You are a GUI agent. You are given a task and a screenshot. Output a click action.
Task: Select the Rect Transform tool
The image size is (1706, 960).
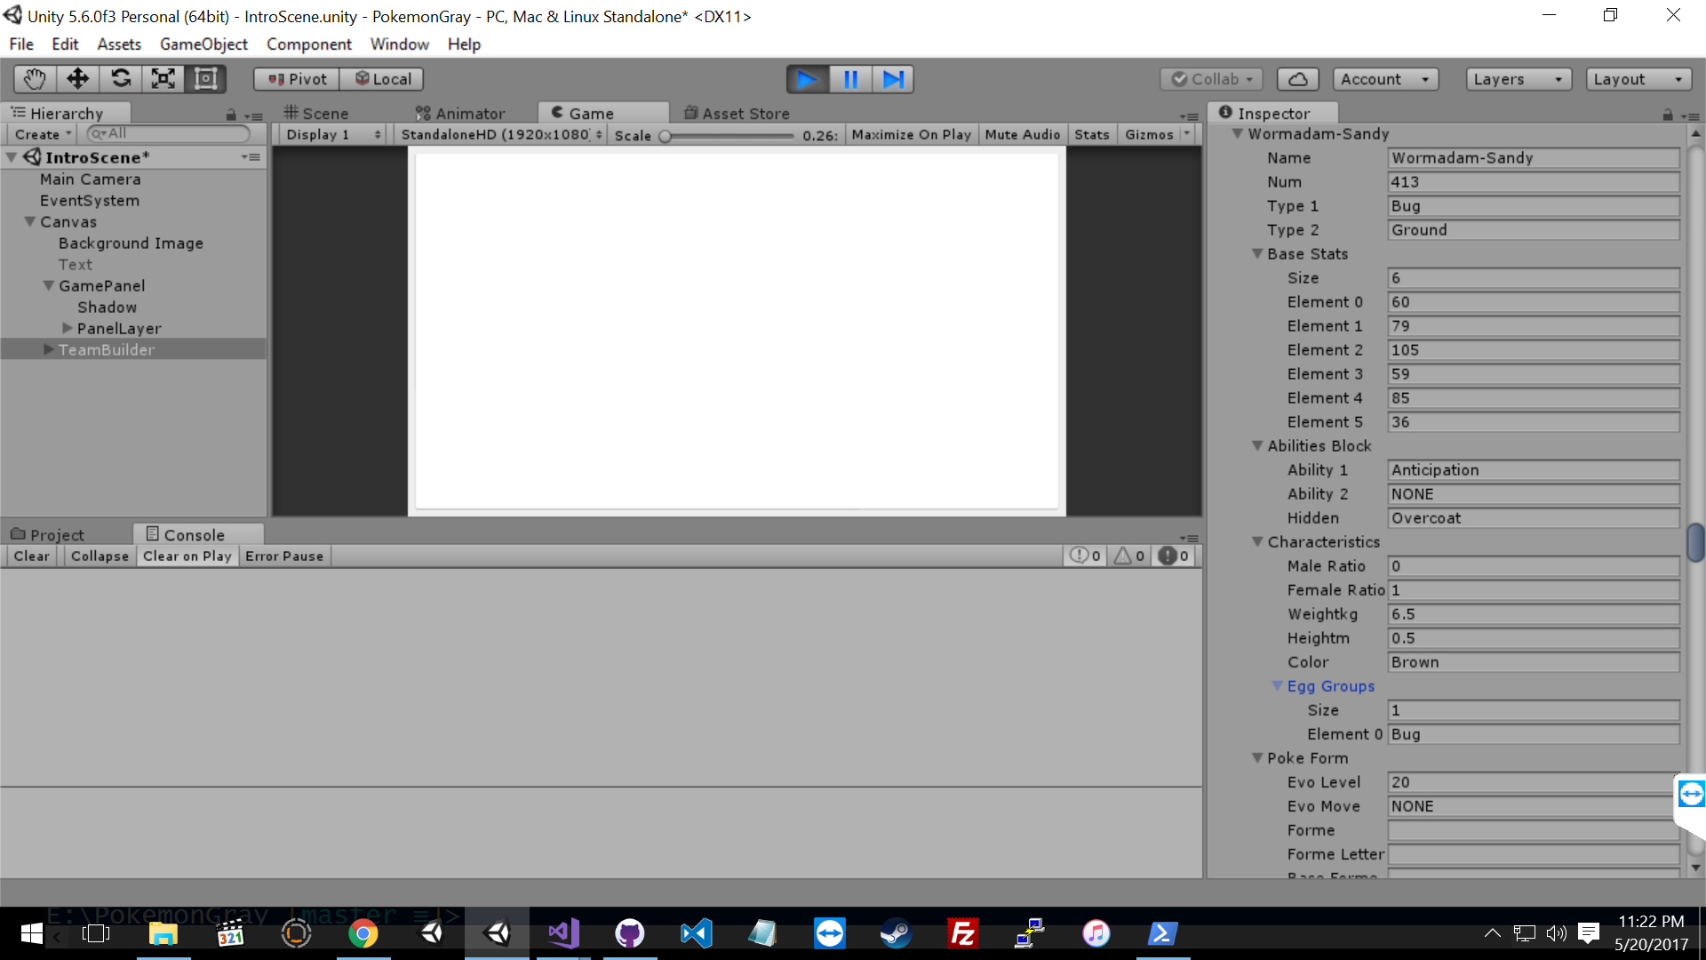coord(205,79)
